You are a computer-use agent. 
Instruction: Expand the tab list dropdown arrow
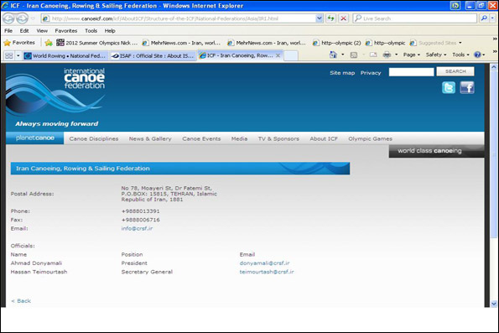18,55
